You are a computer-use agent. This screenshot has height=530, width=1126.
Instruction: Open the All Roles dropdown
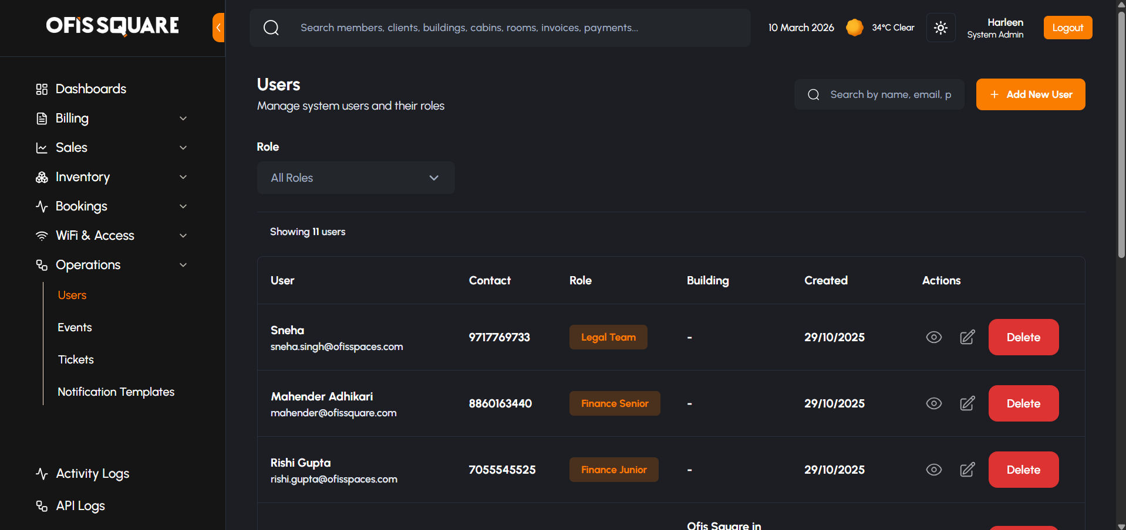(355, 178)
